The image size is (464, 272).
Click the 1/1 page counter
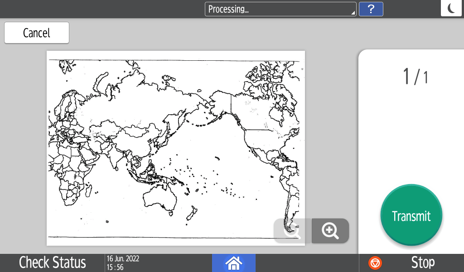[415, 77]
